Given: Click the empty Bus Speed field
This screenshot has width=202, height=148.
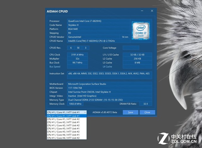Looking at the screenshot, I should coord(77,67).
